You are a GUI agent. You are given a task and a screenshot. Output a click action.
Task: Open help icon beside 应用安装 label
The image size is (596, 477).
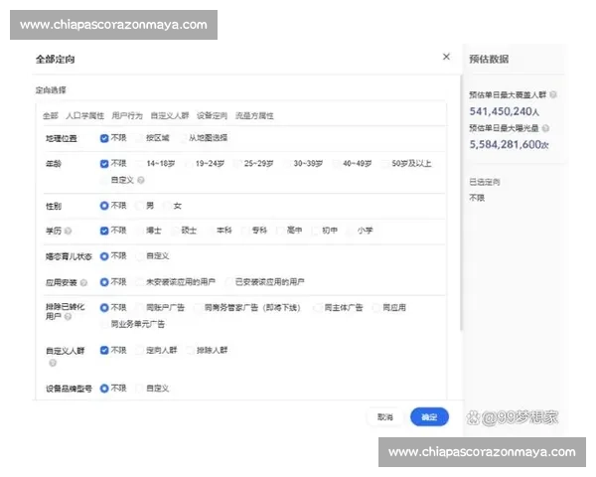click(83, 282)
